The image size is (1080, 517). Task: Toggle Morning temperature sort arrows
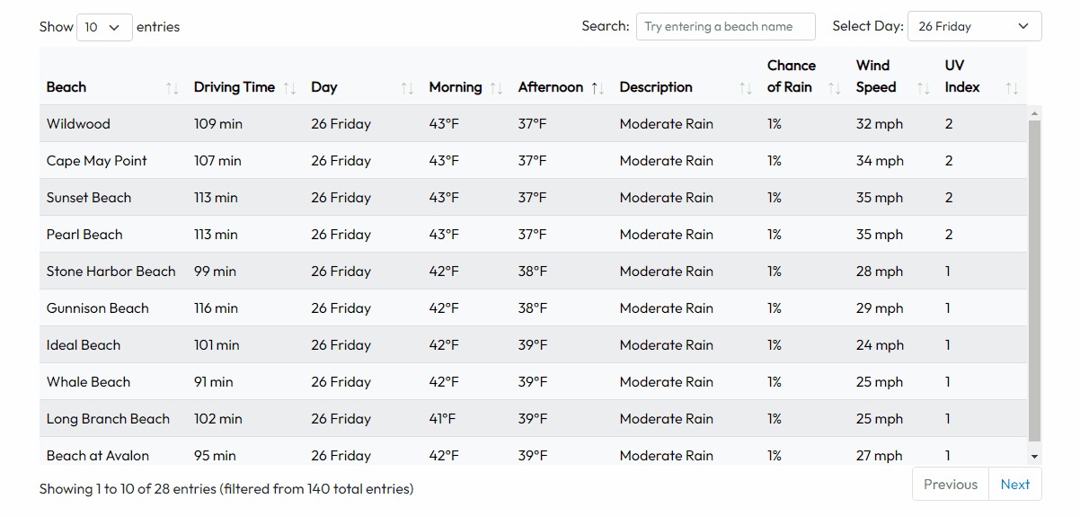point(496,88)
